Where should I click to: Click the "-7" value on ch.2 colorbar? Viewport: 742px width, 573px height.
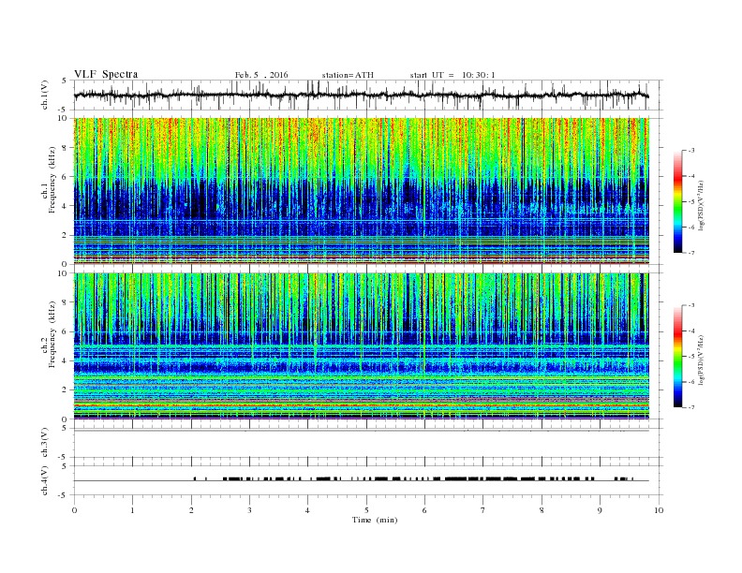pyautogui.click(x=690, y=407)
